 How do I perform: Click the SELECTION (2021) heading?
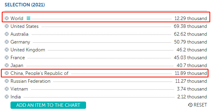[25, 5]
